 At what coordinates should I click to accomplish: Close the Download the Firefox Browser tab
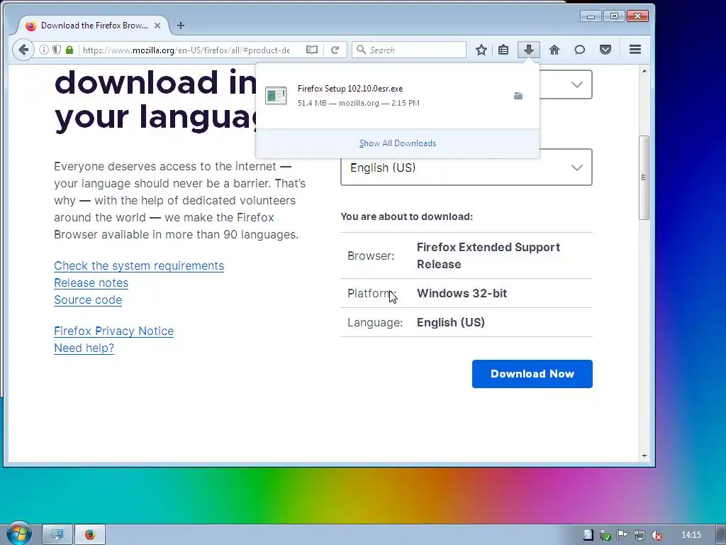pos(157,26)
